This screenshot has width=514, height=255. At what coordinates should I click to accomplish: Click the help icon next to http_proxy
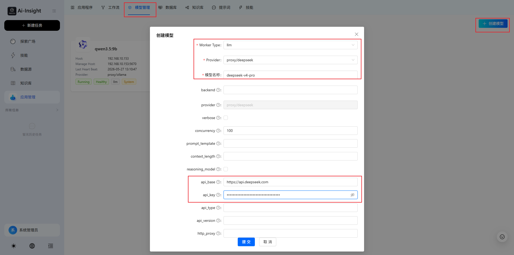218,233
